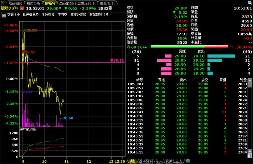Click the 抗癌概念股 category link
This screenshot has height=164, width=253.
(x=31, y=15)
